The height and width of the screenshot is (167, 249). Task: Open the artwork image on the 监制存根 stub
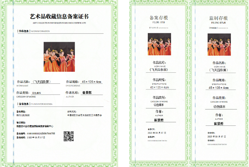click(219, 44)
